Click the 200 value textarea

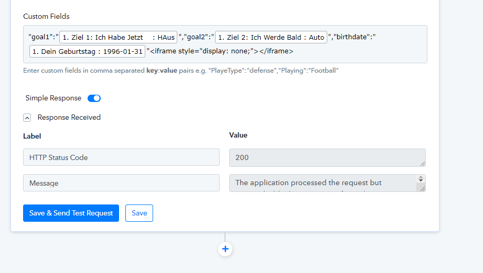point(327,157)
